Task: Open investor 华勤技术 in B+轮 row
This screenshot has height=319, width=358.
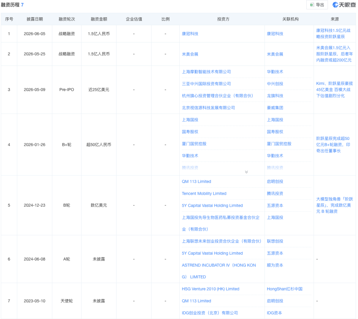Action: [x=190, y=156]
